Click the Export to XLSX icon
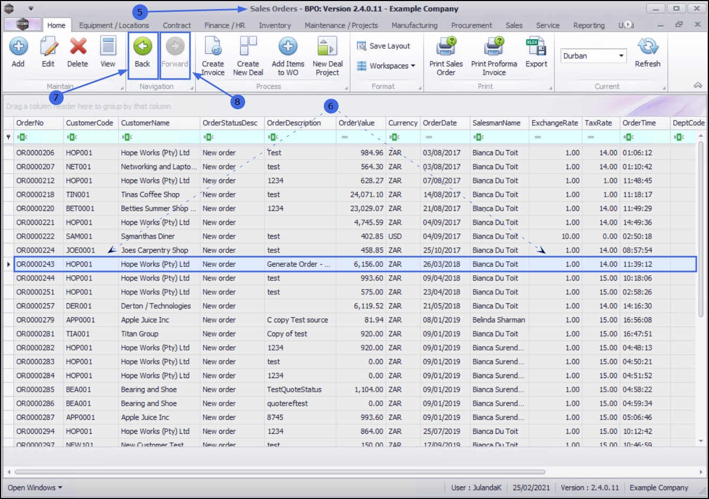709x499 pixels. pyautogui.click(x=537, y=47)
